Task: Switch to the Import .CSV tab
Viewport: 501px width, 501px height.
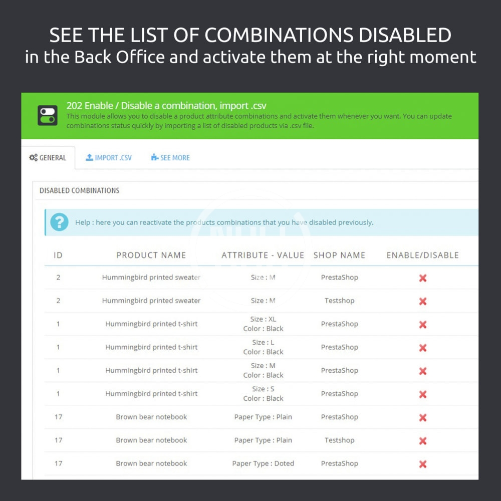Action: 109,158
